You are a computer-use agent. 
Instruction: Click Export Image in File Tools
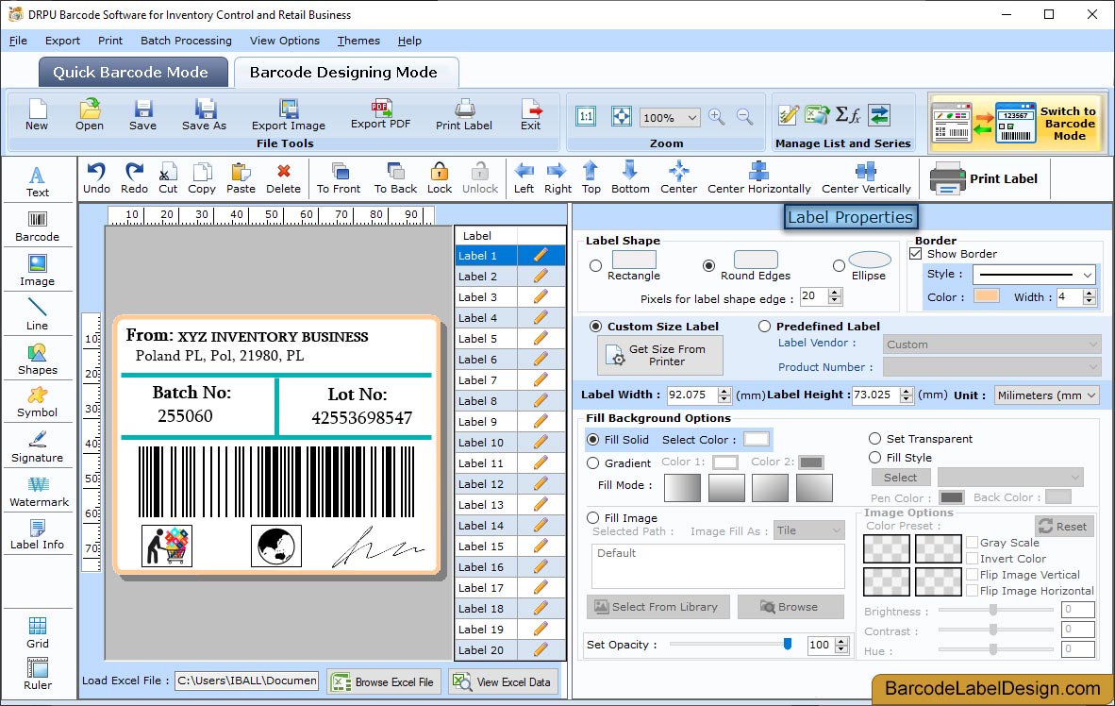288,114
